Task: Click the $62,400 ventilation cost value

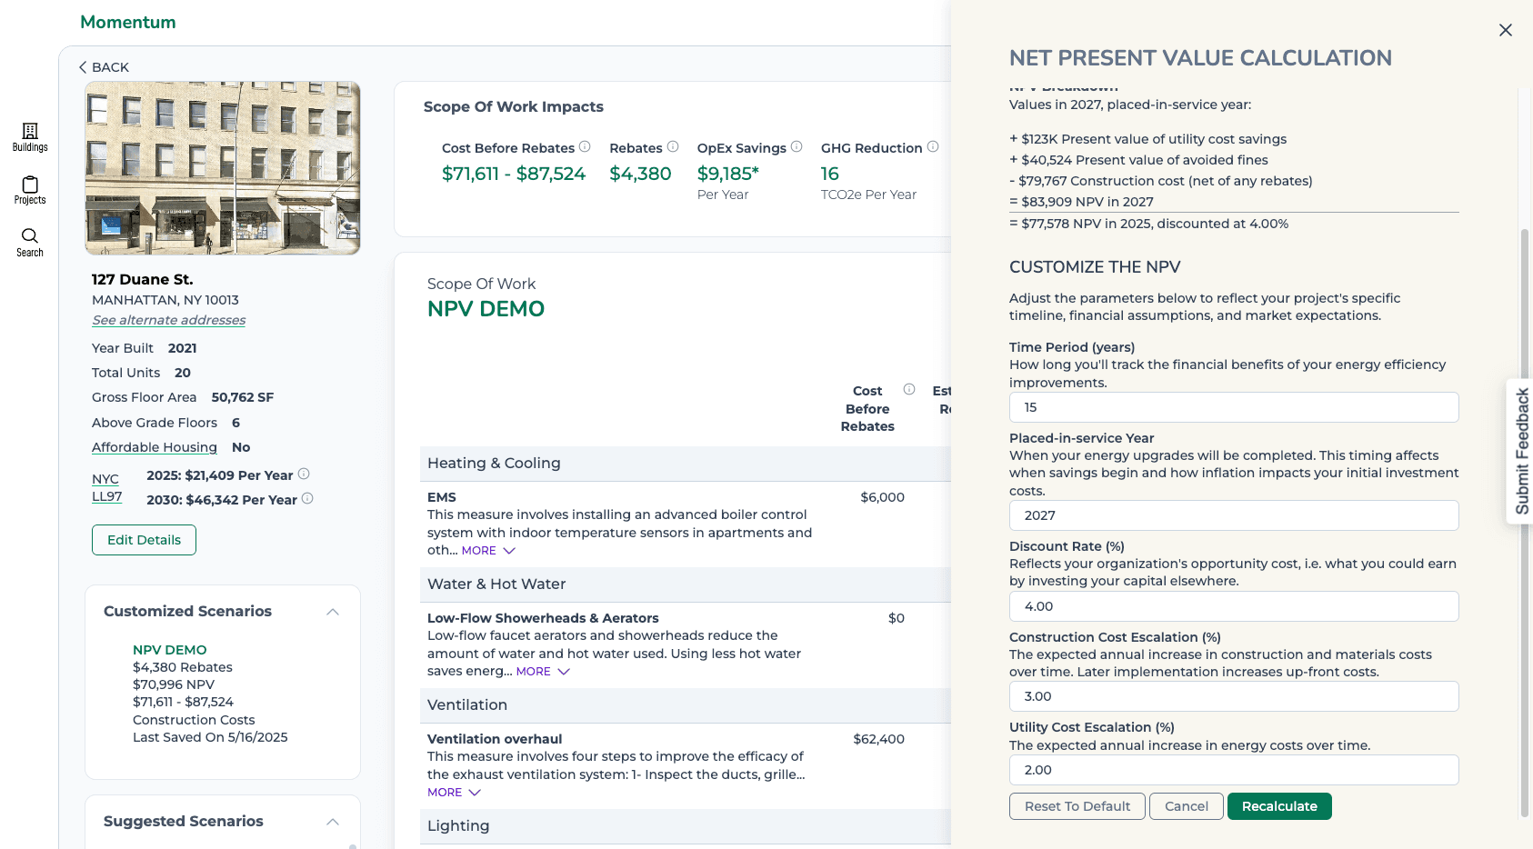Action: click(878, 739)
